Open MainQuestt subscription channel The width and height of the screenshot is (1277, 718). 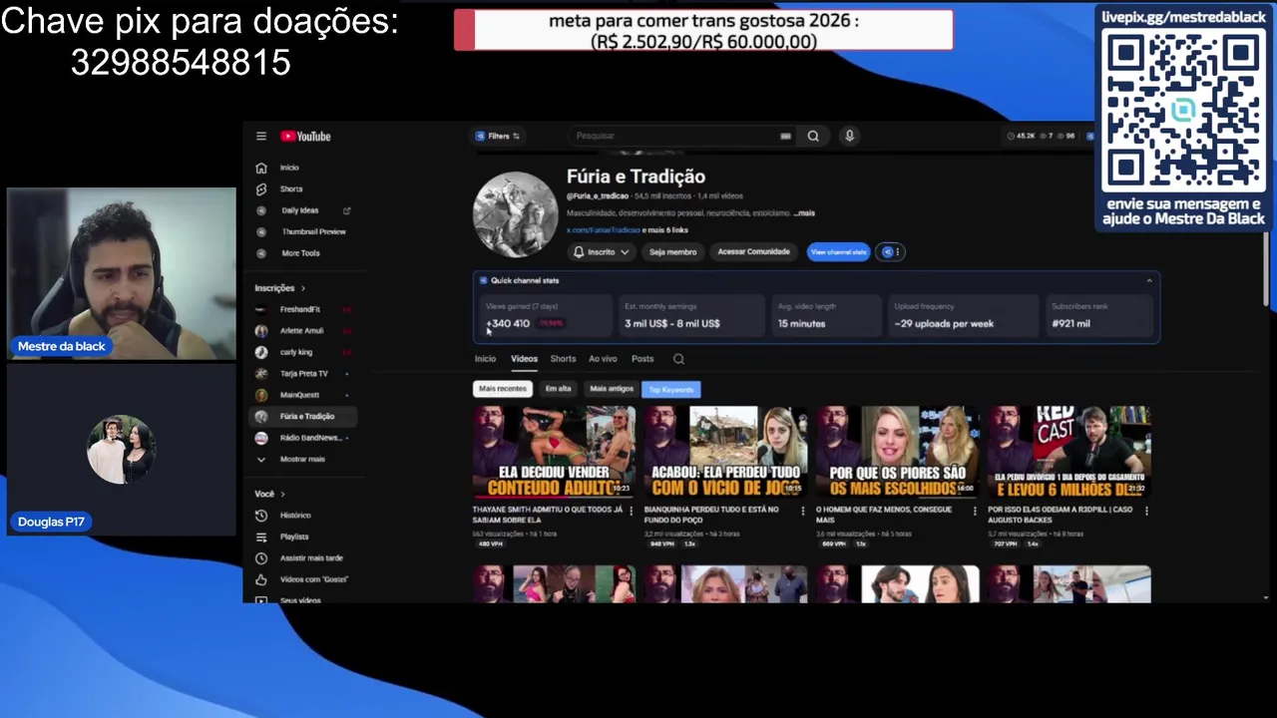tap(299, 395)
